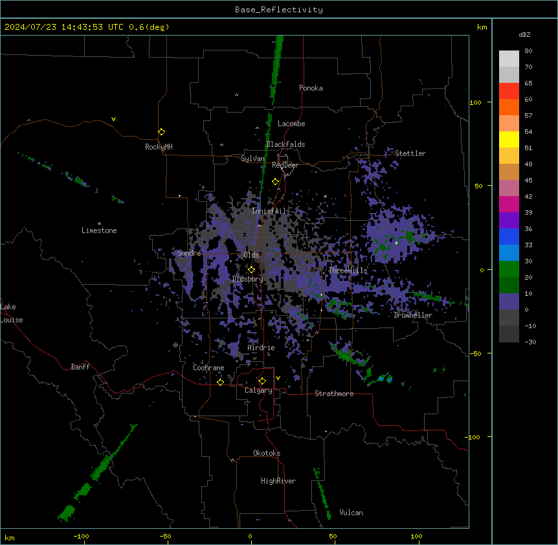
Task: Click the Didsbury town label
Action: click(247, 279)
